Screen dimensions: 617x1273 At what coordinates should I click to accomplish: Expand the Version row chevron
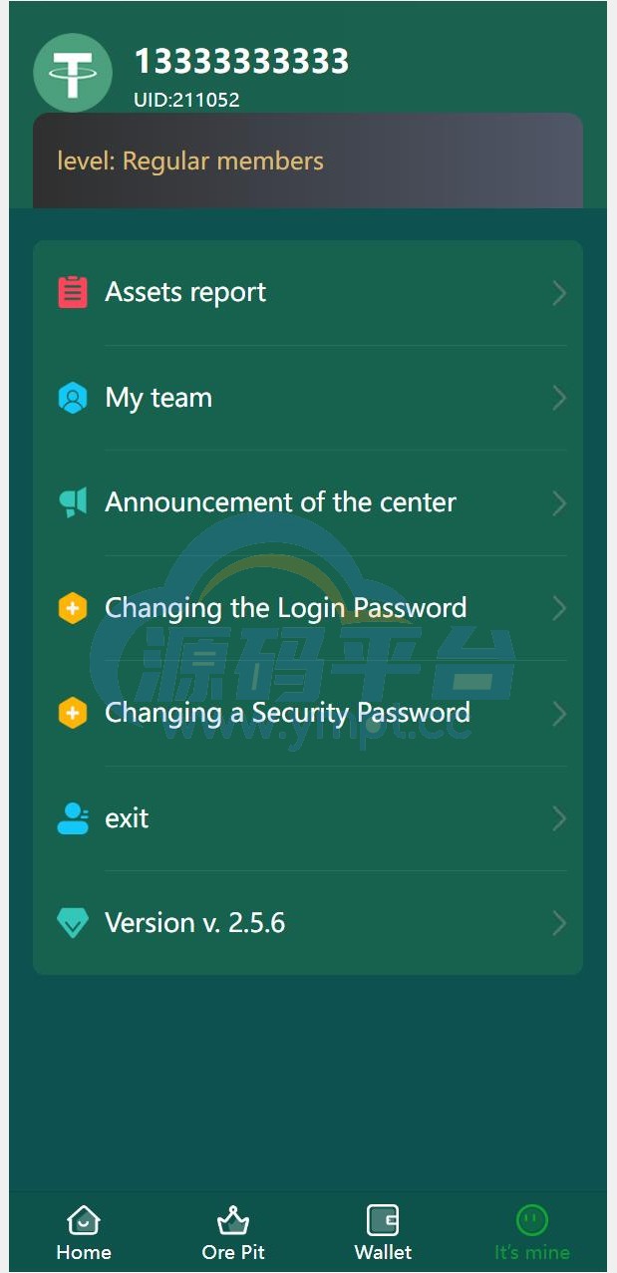pos(559,924)
